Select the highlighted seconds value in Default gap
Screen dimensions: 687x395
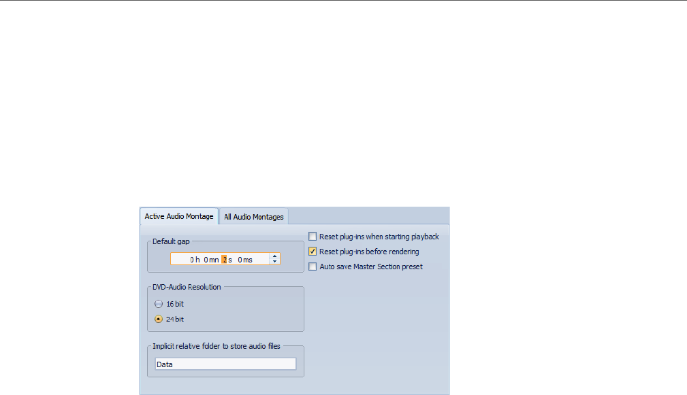tap(224, 260)
